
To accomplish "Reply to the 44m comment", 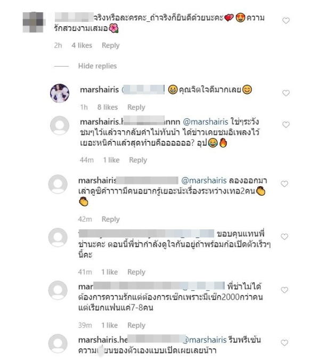I will (x=138, y=160).
